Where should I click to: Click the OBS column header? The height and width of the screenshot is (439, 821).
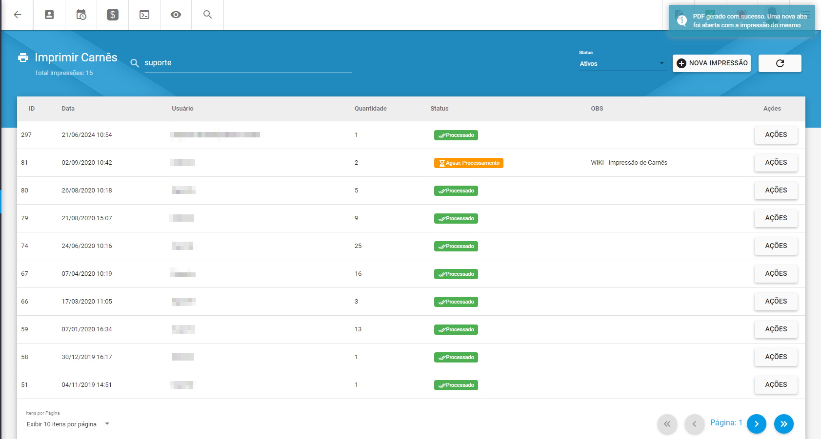[x=597, y=109]
